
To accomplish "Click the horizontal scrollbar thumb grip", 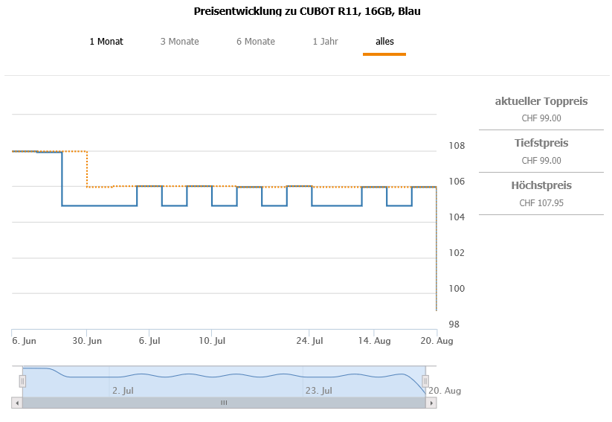I will pos(224,403).
